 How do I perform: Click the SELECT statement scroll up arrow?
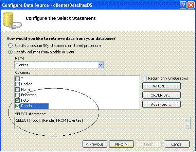187,120
